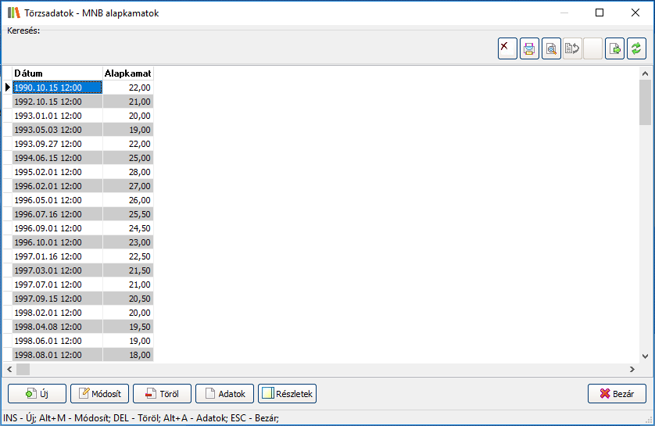
Task: Close the window using Bezár button
Action: point(617,394)
